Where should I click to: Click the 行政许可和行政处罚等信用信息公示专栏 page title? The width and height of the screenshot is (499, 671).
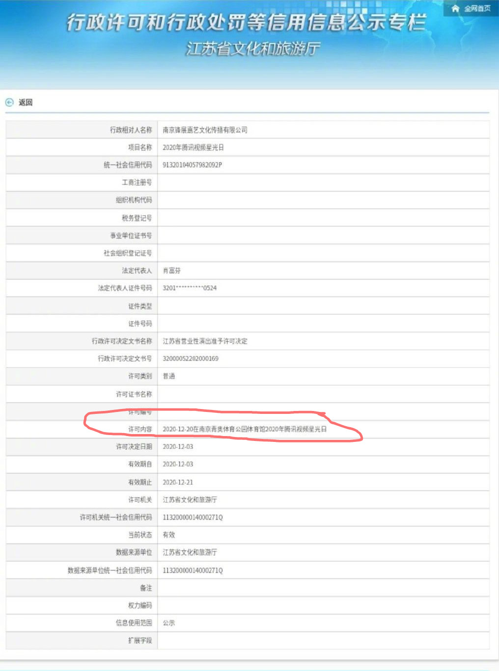point(246,23)
